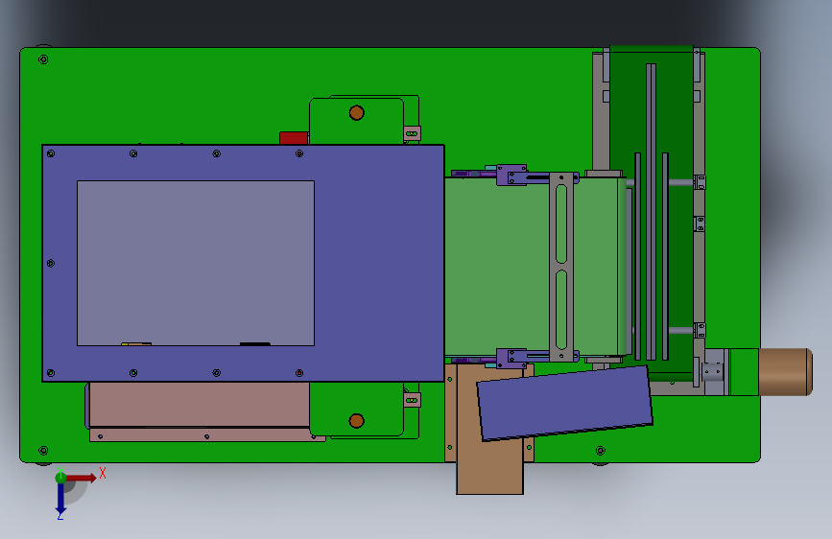Image resolution: width=832 pixels, height=539 pixels.
Task: Select the lower orange round knob
Action: click(x=357, y=421)
